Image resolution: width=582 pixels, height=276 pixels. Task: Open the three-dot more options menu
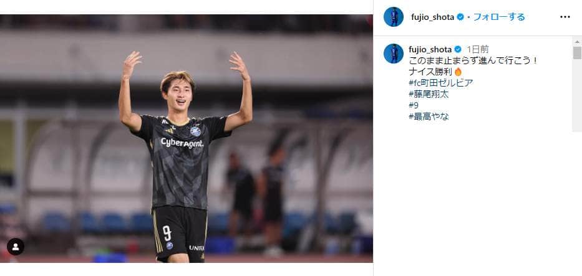pos(565,17)
